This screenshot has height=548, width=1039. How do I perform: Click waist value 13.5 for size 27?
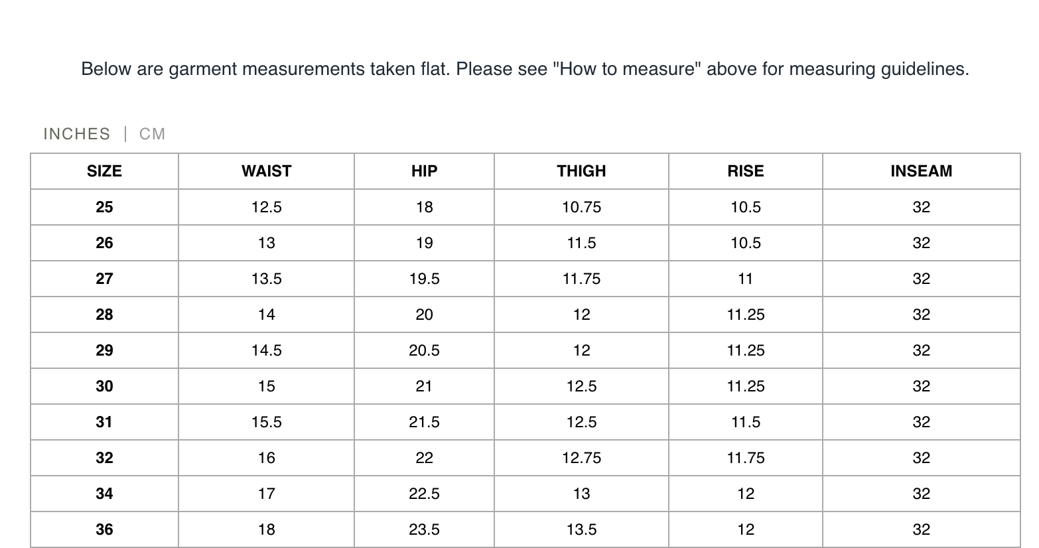(x=266, y=279)
